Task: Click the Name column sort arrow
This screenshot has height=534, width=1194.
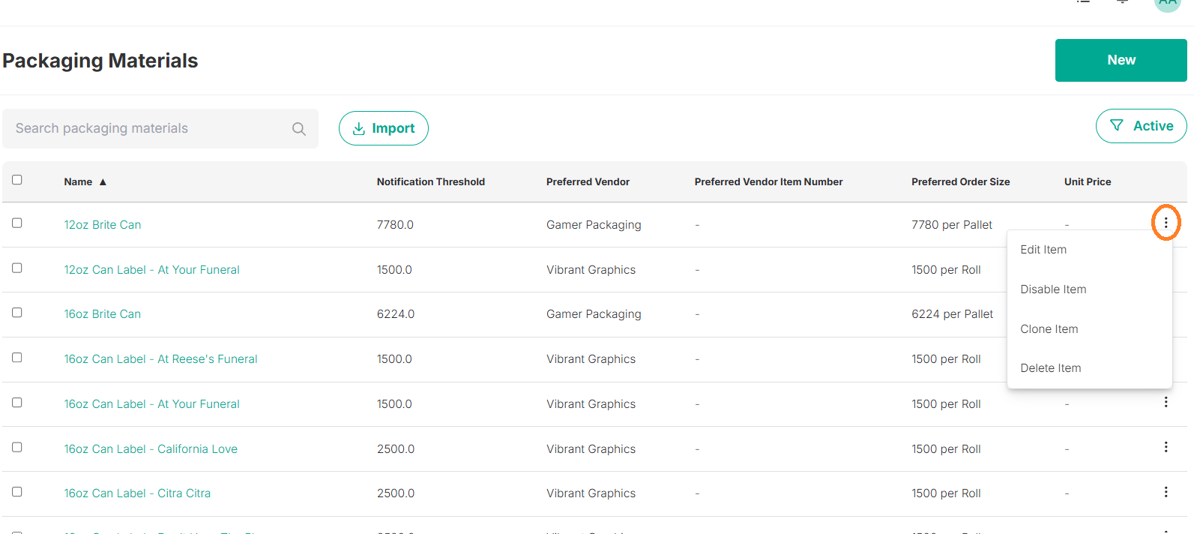Action: (x=103, y=182)
